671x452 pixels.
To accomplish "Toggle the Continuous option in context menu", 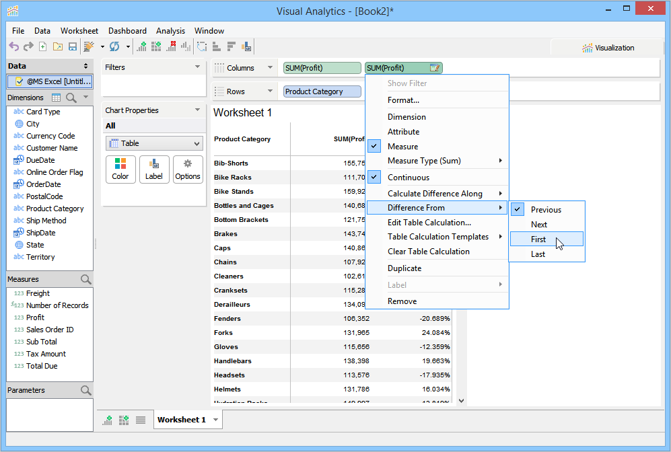I will click(408, 178).
